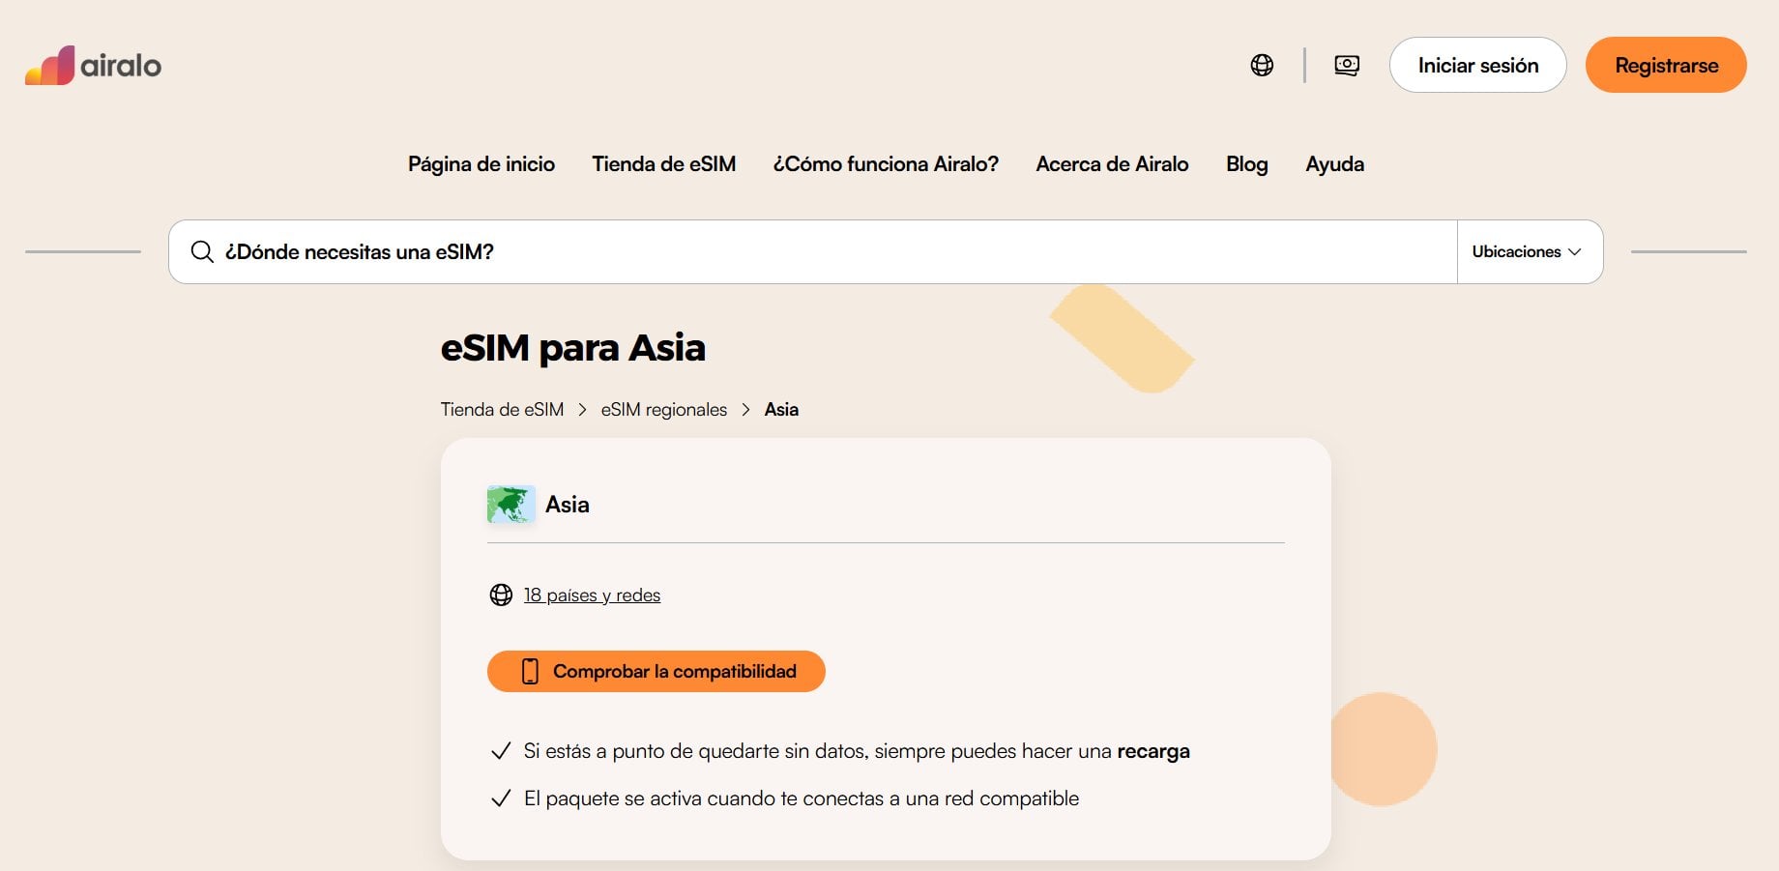The width and height of the screenshot is (1779, 871).
Task: Click the Airalo logo
Action: coord(93,65)
